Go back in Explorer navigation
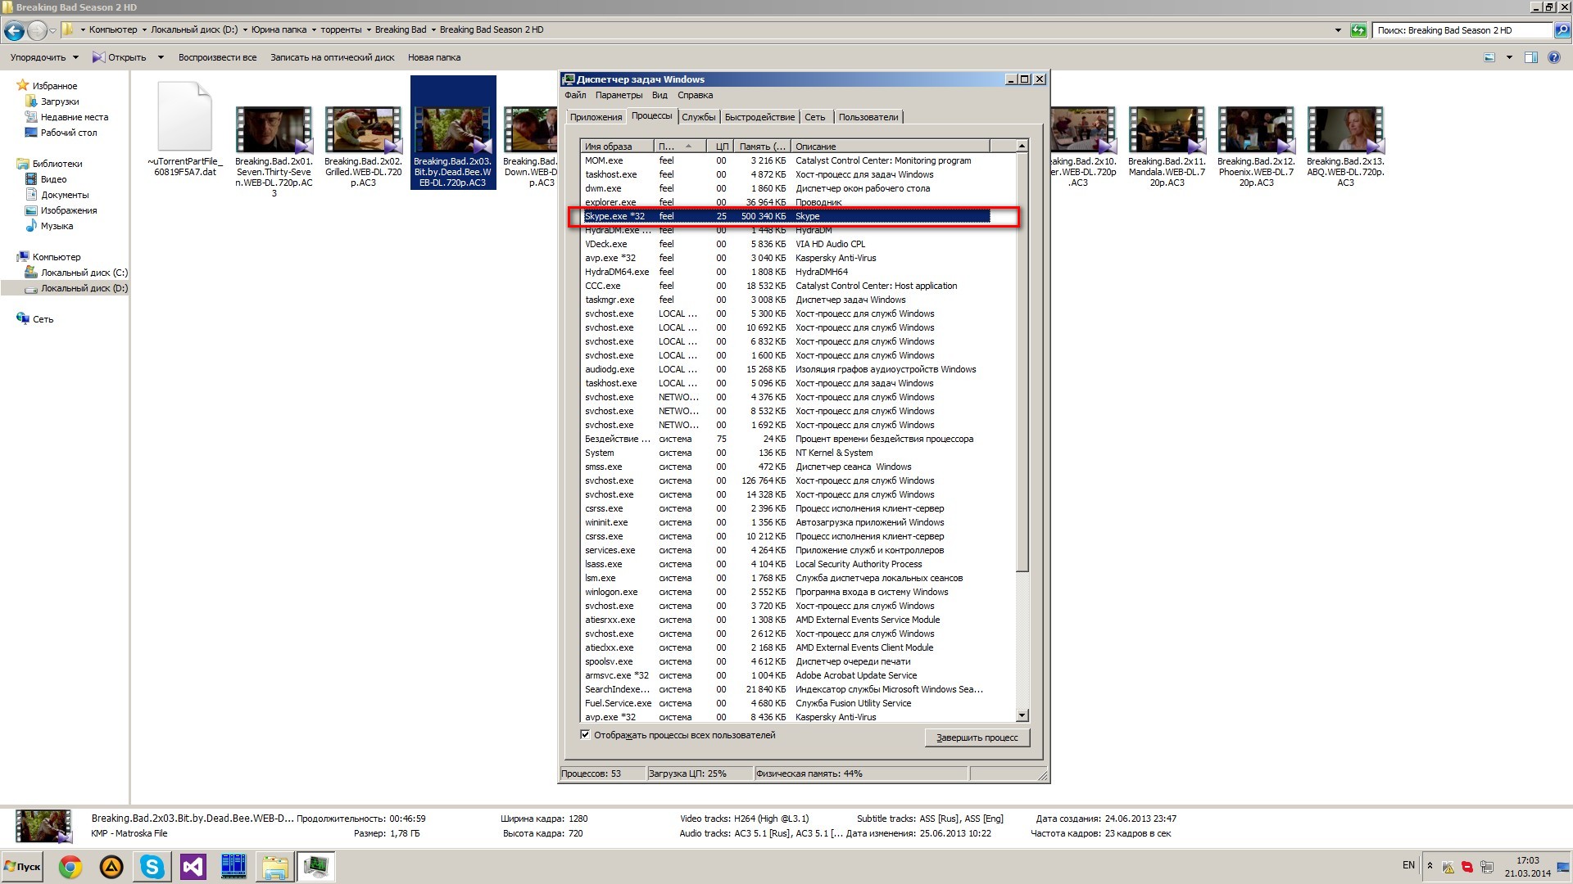Screen dimensions: 1573x884 point(14,30)
